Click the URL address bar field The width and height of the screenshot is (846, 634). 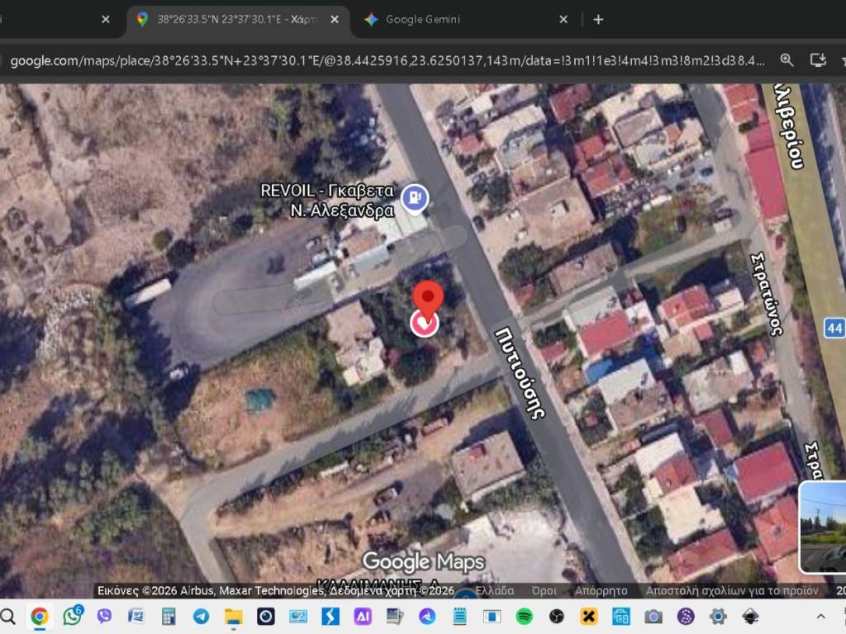387,60
